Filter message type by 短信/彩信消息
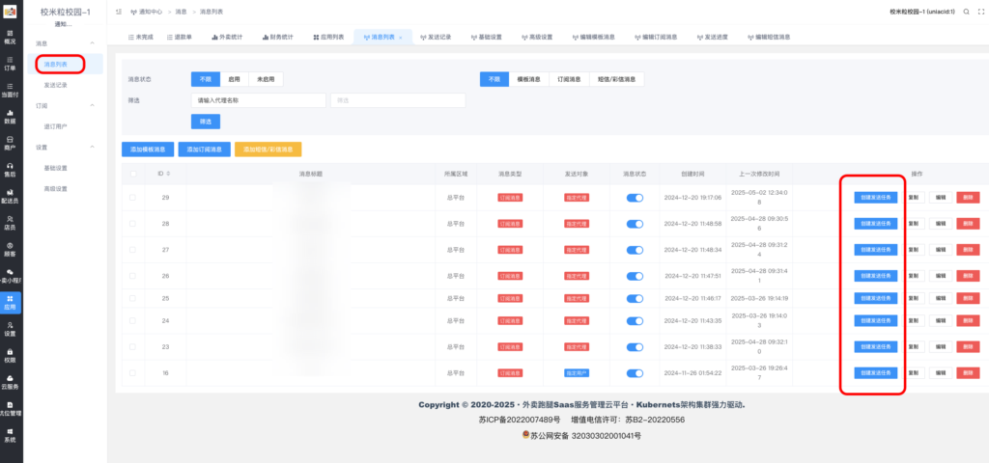The height and width of the screenshot is (463, 989). point(617,79)
